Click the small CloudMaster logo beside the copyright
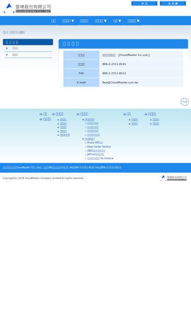 (173, 178)
